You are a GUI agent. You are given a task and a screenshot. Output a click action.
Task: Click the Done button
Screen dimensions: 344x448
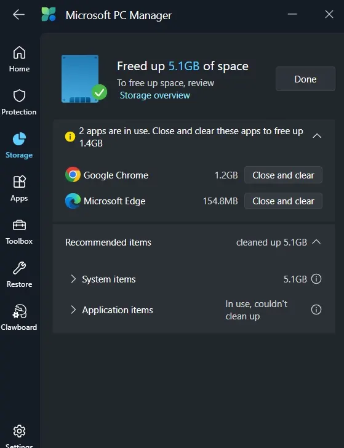click(305, 79)
